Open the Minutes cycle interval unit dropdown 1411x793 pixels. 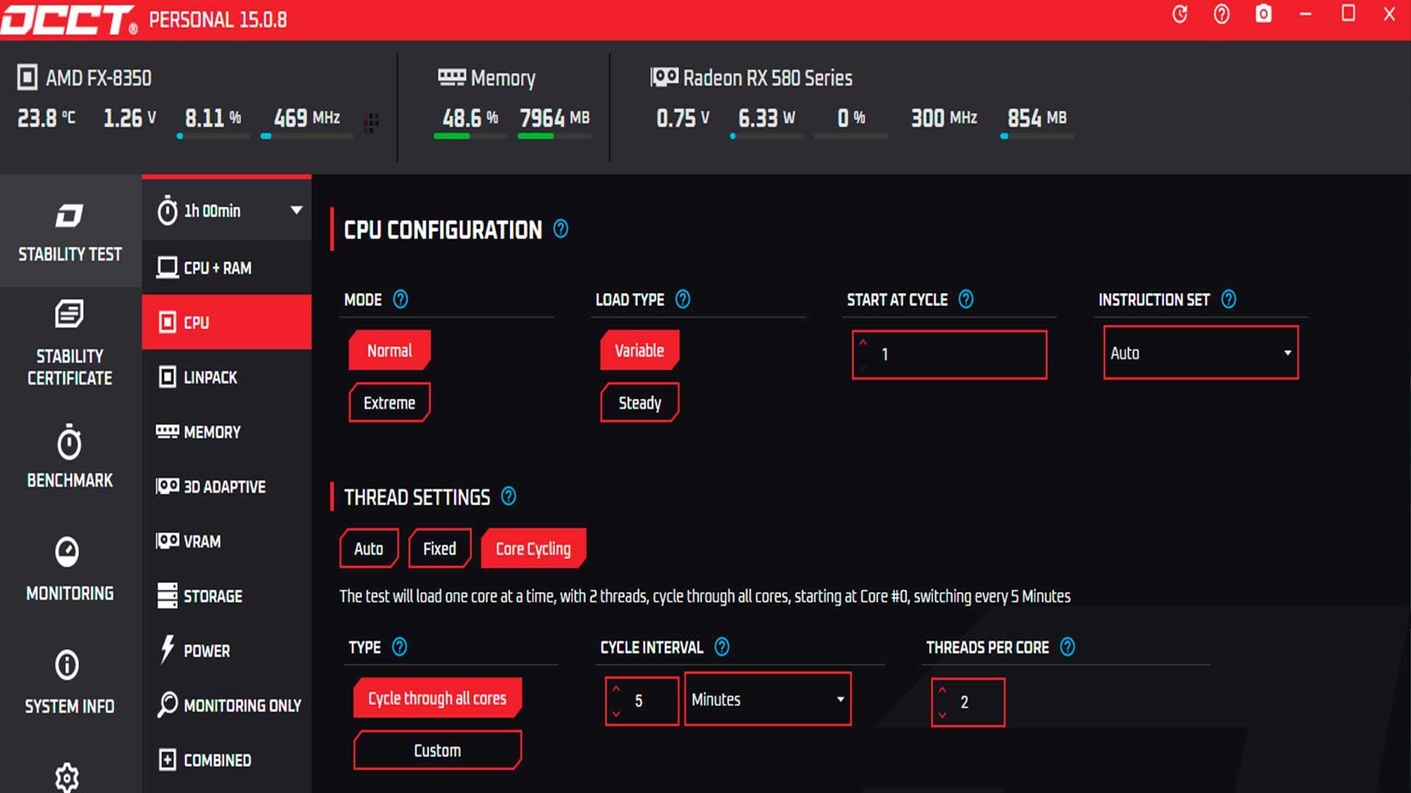pyautogui.click(x=767, y=699)
